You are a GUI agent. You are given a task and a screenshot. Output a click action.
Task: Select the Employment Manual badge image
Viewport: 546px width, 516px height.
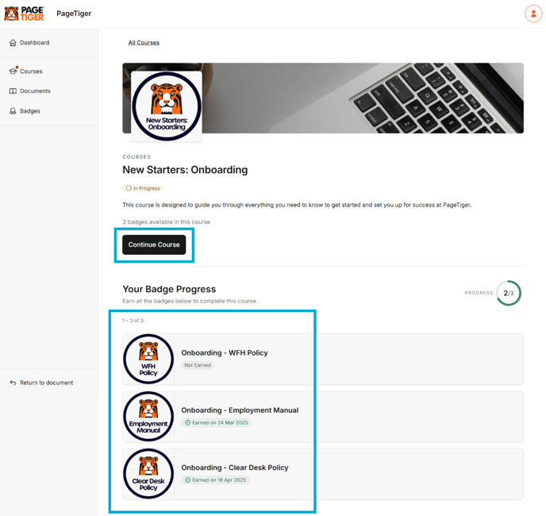pos(148,416)
